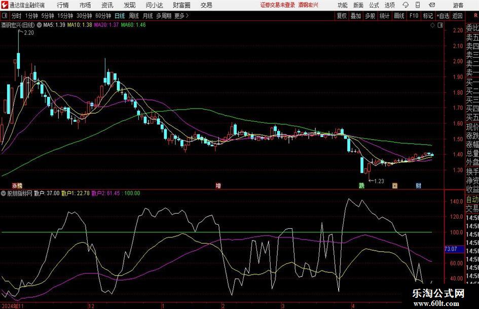Open the 公式 menu
The image size is (479, 309).
(374, 5)
